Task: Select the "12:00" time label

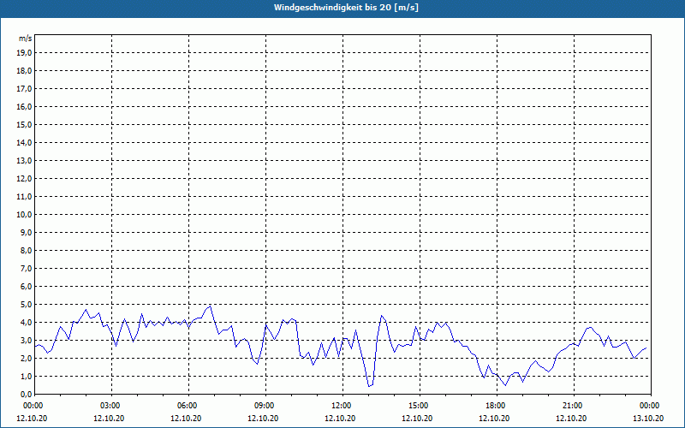Action: [x=343, y=406]
